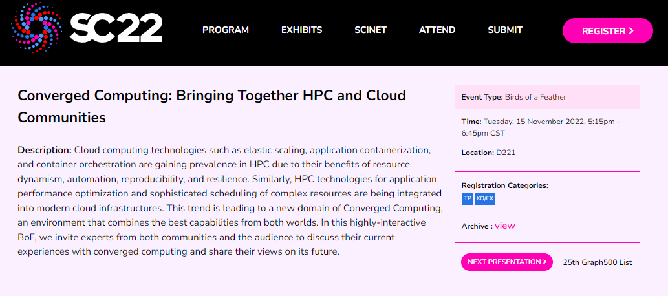Select the XO/EX registration category badge
This screenshot has width=668, height=296.
coord(485,198)
